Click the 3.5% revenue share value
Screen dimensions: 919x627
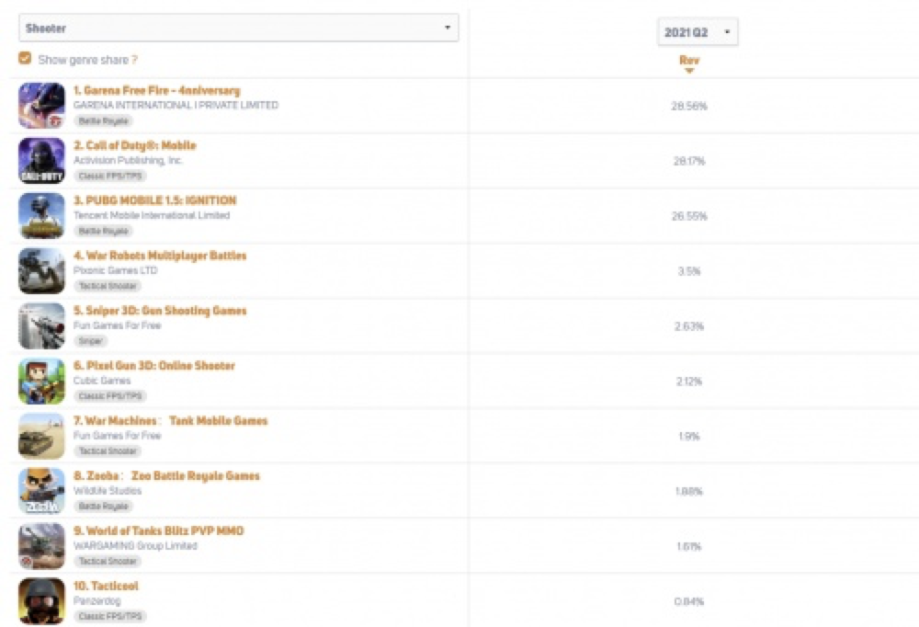689,271
